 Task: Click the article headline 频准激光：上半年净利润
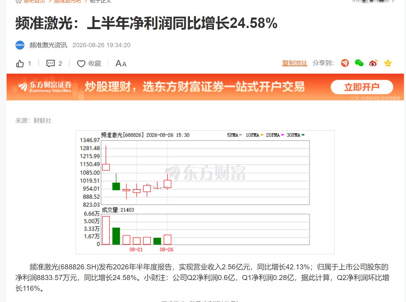[x=146, y=23]
